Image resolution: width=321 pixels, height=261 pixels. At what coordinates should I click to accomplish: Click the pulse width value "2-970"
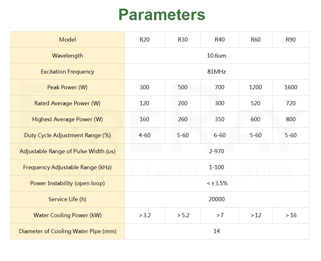pos(217,151)
